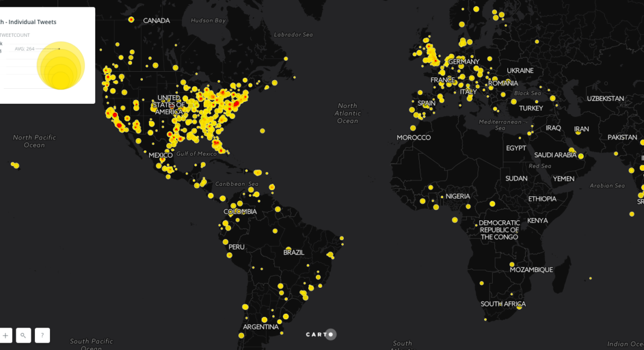Screen dimensions: 644x350
Task: Click the MOROCCO country label
Action: pos(414,138)
